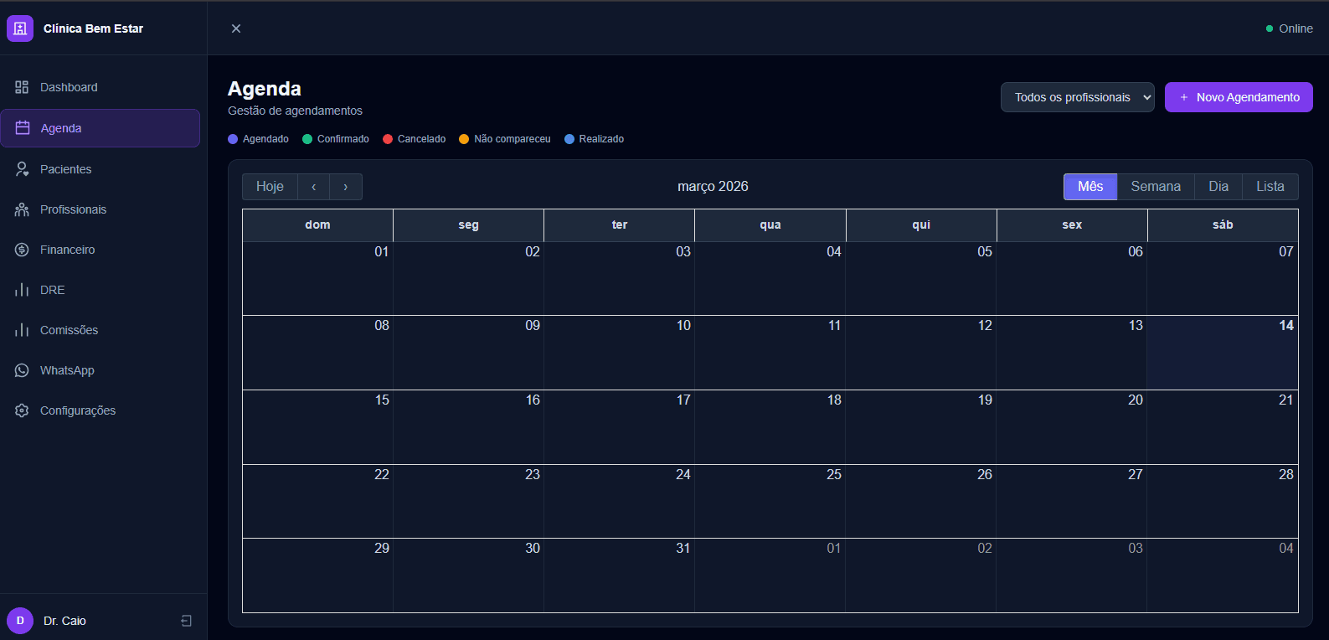Select March 14 cell in the calendar
Screen dimensions: 1329x640
[x=1222, y=354]
